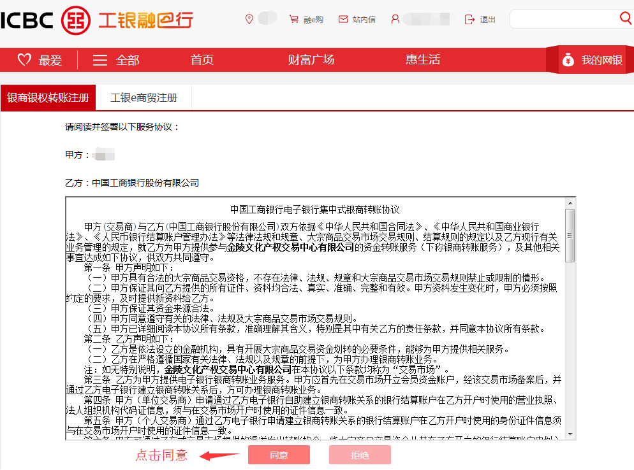Click the heading 第二条 乙方声明如下：

tap(129, 339)
